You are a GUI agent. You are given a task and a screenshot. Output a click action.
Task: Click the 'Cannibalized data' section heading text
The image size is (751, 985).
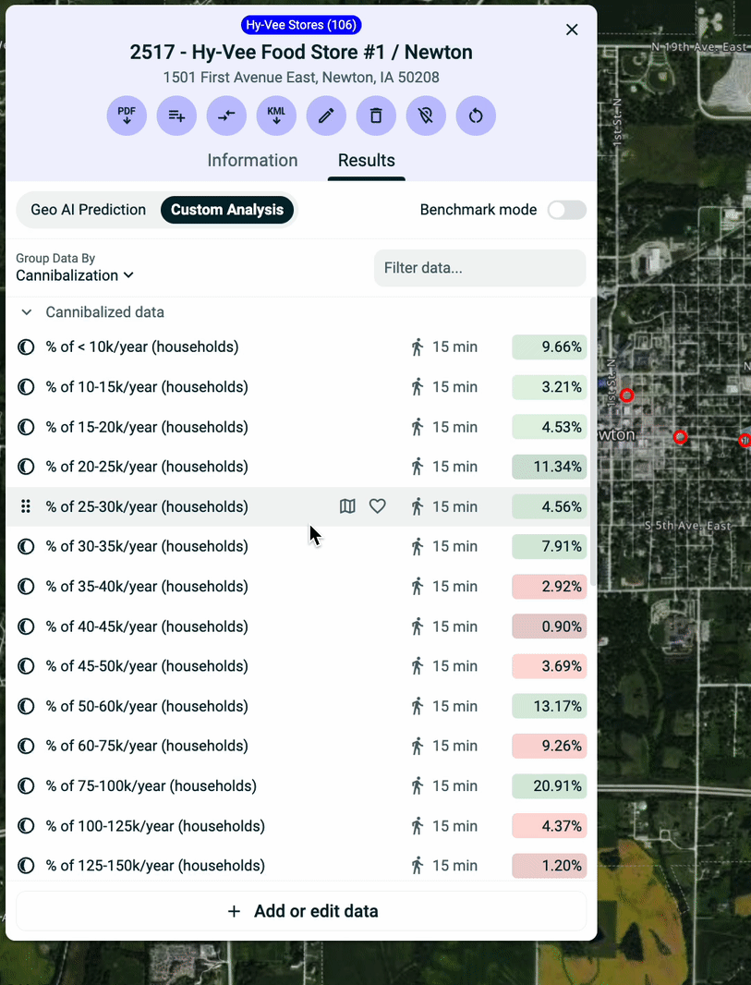(105, 312)
